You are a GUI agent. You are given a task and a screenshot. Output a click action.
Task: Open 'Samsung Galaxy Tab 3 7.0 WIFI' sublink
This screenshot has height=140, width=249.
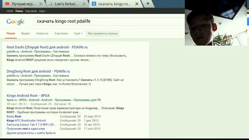(x=32, y=124)
